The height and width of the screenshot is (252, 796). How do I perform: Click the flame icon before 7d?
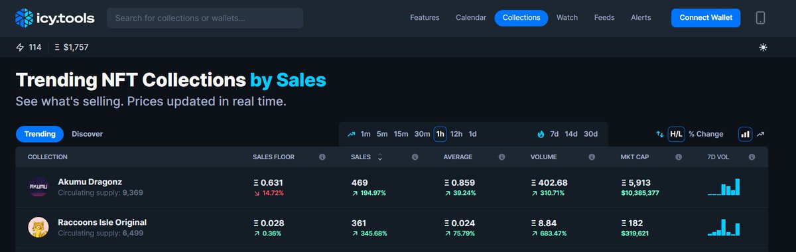[541, 134]
